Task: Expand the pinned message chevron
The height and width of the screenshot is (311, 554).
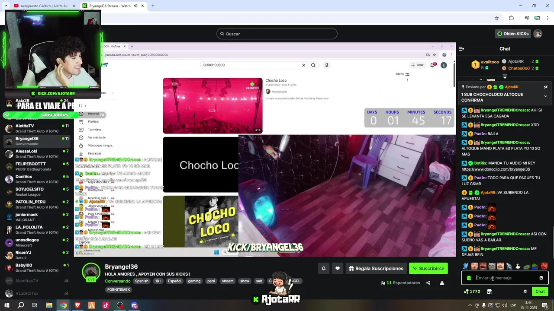Action: pos(545,96)
